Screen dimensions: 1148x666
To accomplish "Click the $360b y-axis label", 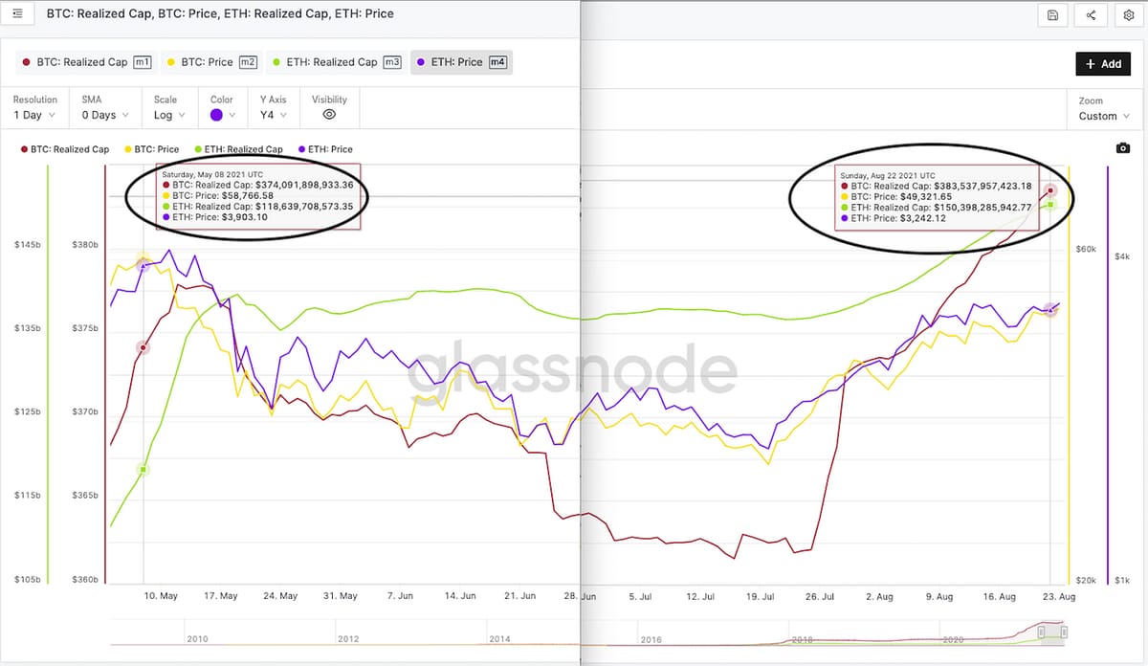I will click(x=85, y=580).
